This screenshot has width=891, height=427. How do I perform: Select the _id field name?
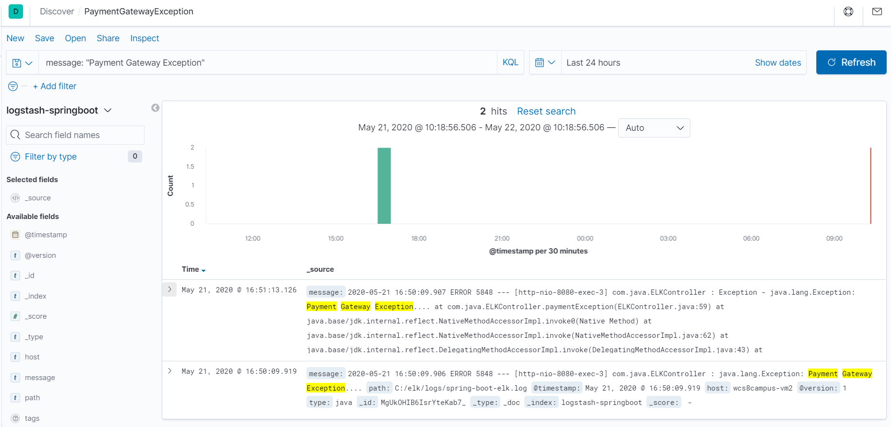click(x=30, y=276)
